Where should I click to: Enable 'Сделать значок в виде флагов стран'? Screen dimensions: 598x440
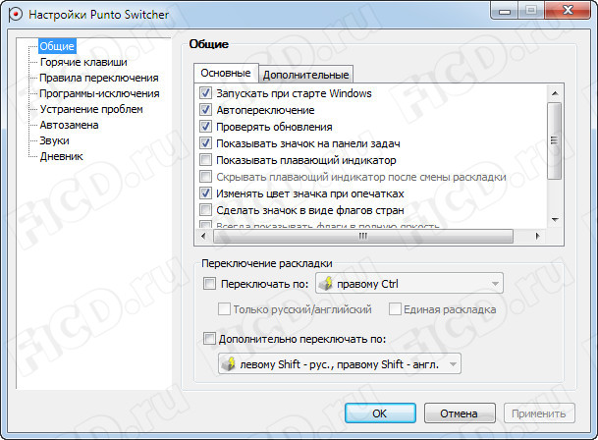205,210
